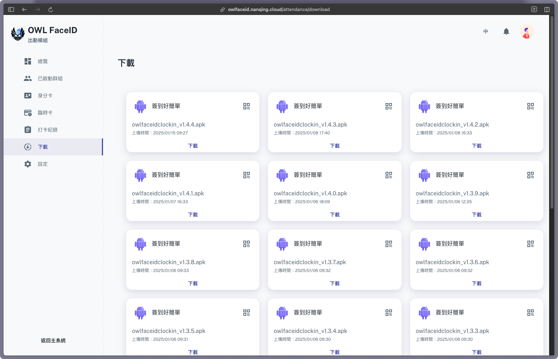Click the Android icon on v1.4.1 card
Image resolution: width=558 pixels, height=359 pixels.
point(140,175)
